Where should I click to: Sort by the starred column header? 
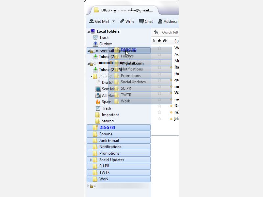(159, 41)
